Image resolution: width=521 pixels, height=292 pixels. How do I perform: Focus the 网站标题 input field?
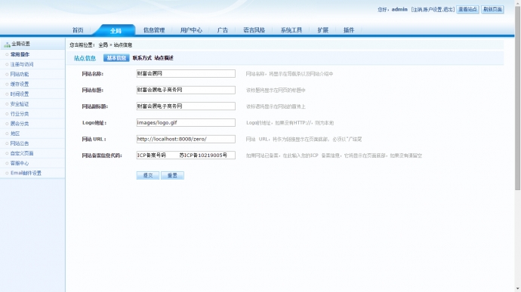coord(186,90)
